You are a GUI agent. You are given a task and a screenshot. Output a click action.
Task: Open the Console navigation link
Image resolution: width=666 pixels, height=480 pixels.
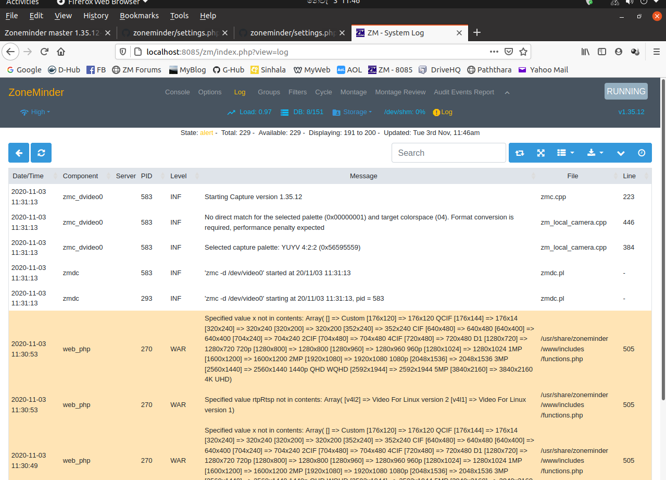click(x=178, y=92)
